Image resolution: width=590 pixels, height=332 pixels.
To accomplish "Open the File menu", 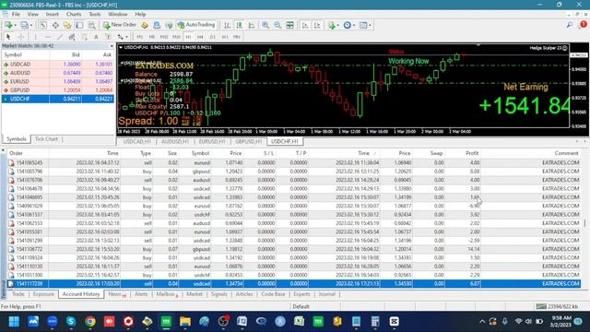I will 16,15.
